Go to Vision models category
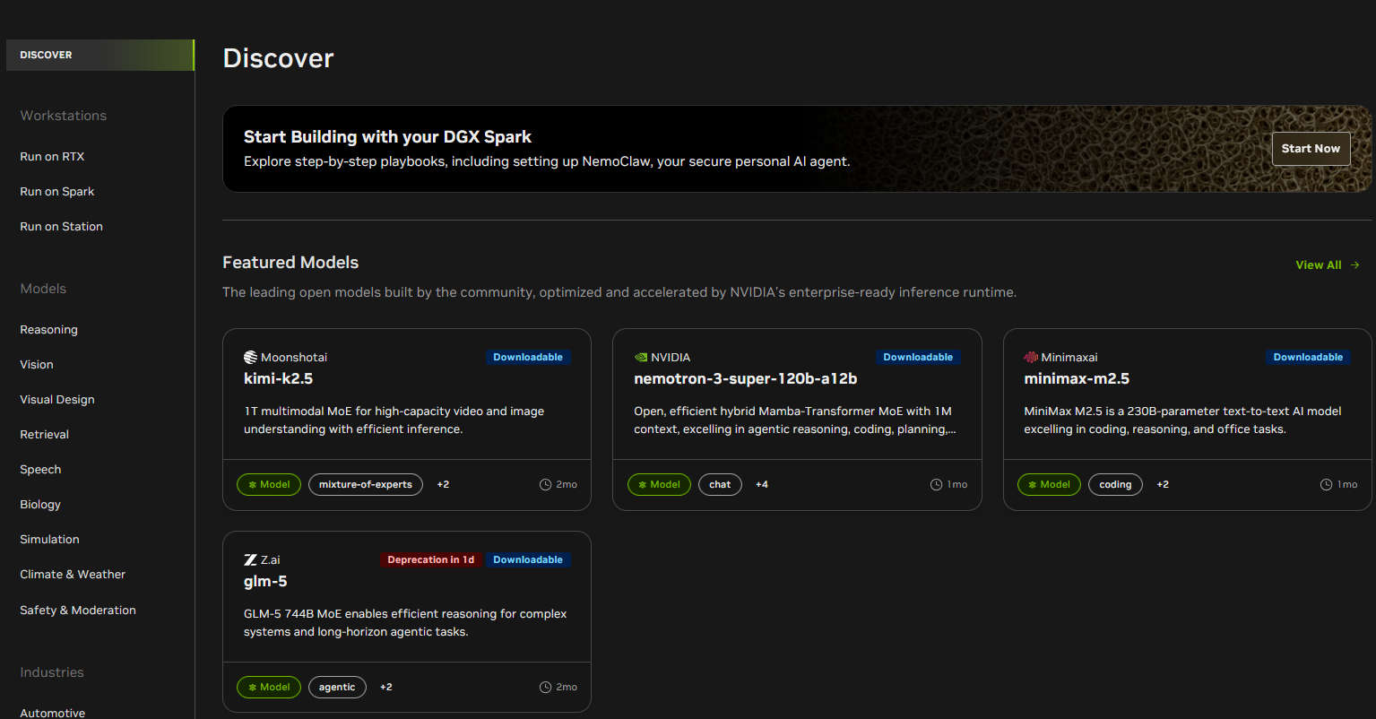Image resolution: width=1376 pixels, height=719 pixels. pos(37,365)
